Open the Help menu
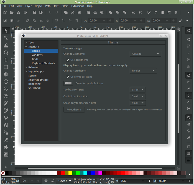 pyautogui.click(x=90, y=6)
